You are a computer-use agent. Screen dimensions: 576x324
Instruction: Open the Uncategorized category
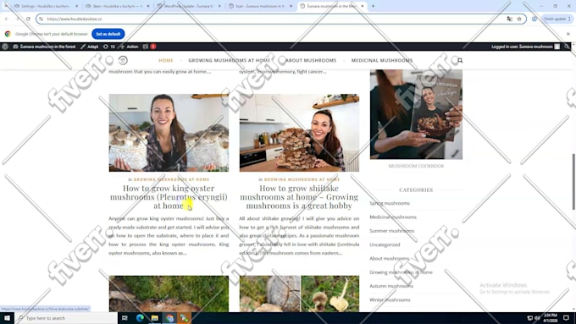(x=385, y=244)
